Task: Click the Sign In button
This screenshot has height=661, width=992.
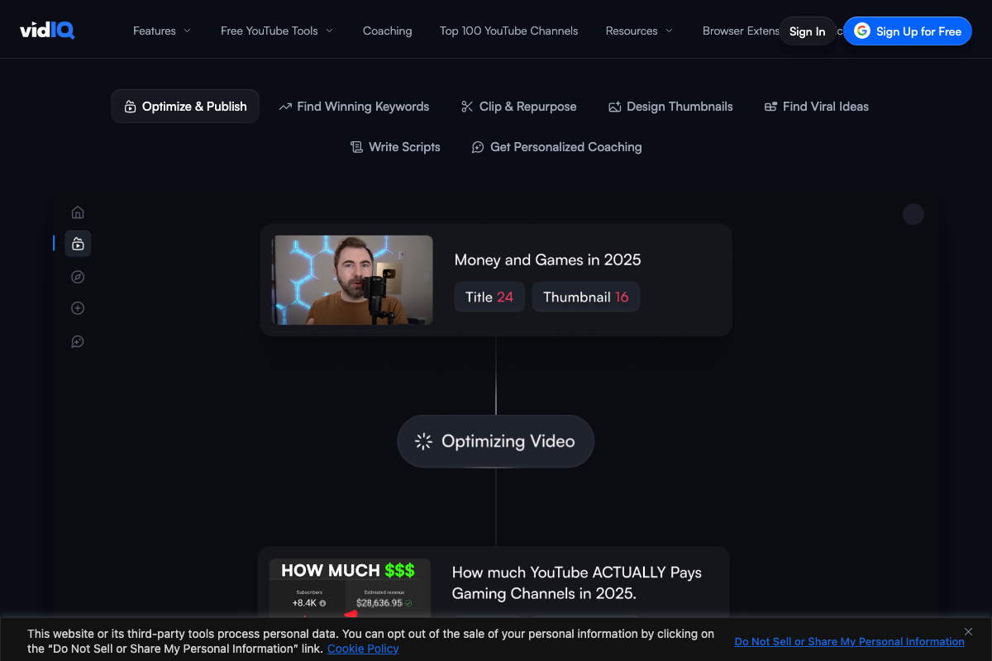Action: coord(807,31)
